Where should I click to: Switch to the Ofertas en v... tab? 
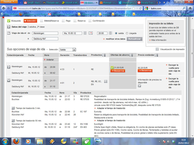tap(127, 3)
